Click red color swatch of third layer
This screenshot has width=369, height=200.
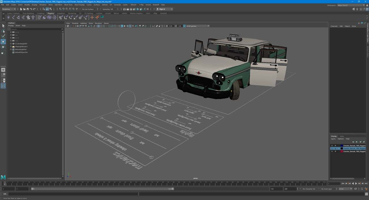(342, 151)
